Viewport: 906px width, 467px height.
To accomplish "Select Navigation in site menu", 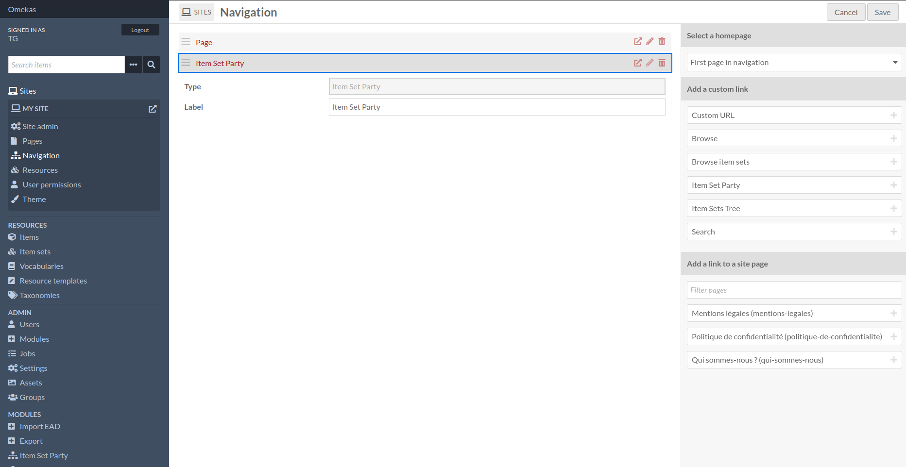I will (36, 155).
